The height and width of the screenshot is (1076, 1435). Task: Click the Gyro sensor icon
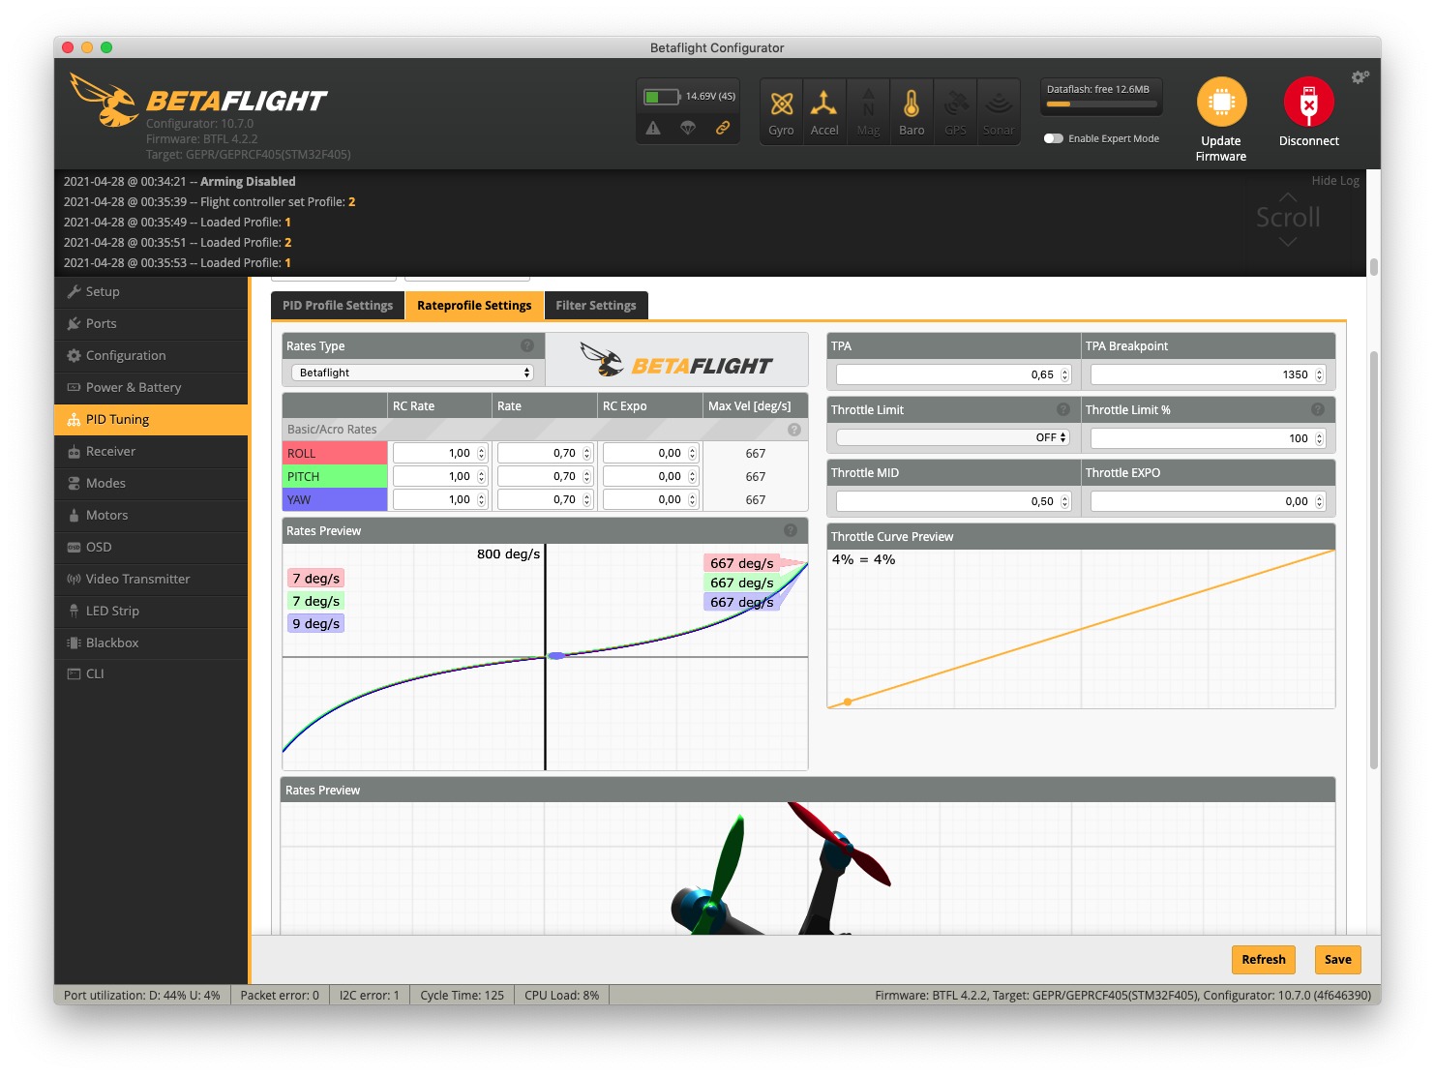click(781, 111)
